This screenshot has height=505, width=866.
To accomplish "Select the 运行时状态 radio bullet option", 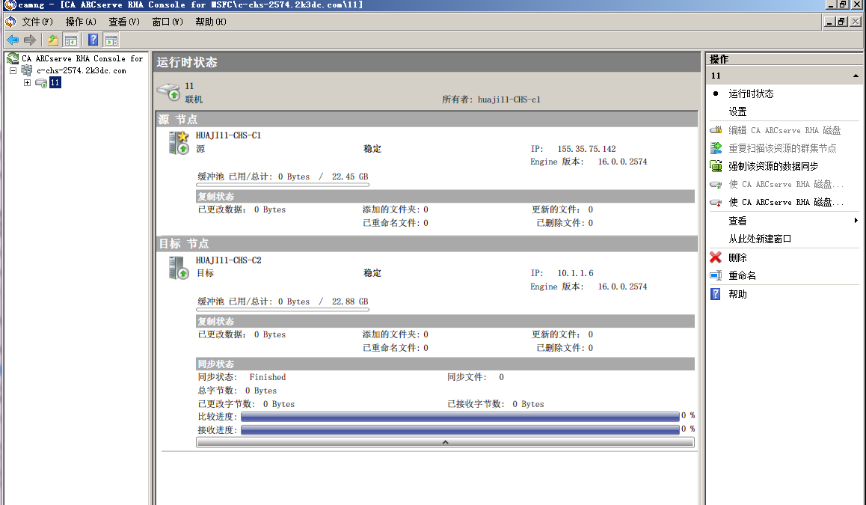I will pos(716,94).
